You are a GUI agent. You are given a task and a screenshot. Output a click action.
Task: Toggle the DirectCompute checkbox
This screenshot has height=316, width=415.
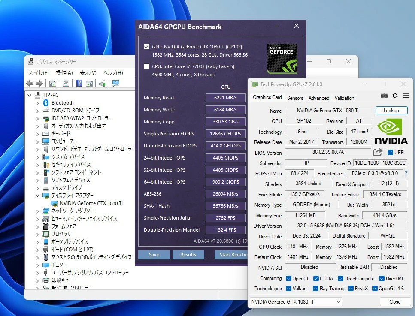[x=340, y=278]
